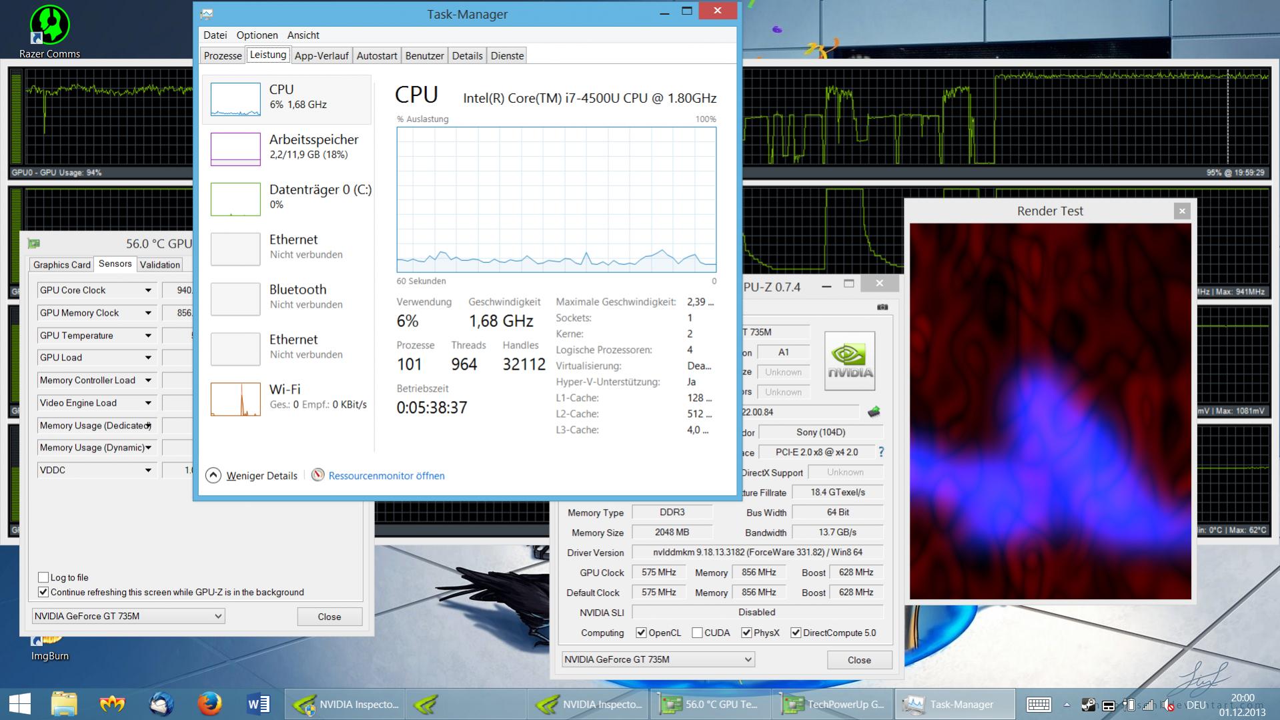The image size is (1280, 720).
Task: Click Ressourcenmonitor gauge icon
Action: [x=317, y=475]
